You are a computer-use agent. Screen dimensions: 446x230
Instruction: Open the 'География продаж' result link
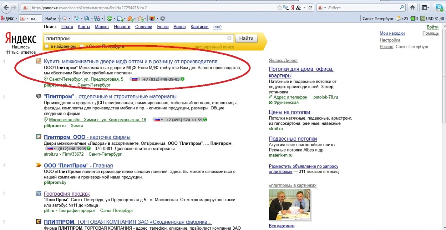(x=67, y=194)
